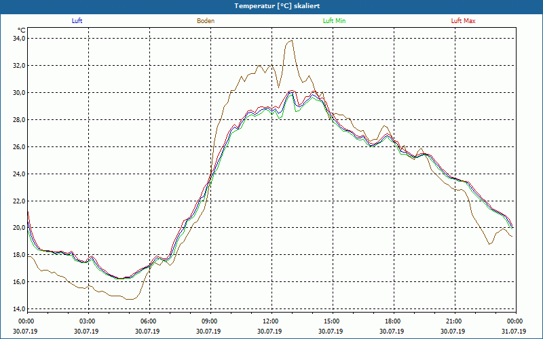Screen dimensions: 543x339
Task: Click the Boden curve peak near 34 °C
Action: pyautogui.click(x=292, y=41)
